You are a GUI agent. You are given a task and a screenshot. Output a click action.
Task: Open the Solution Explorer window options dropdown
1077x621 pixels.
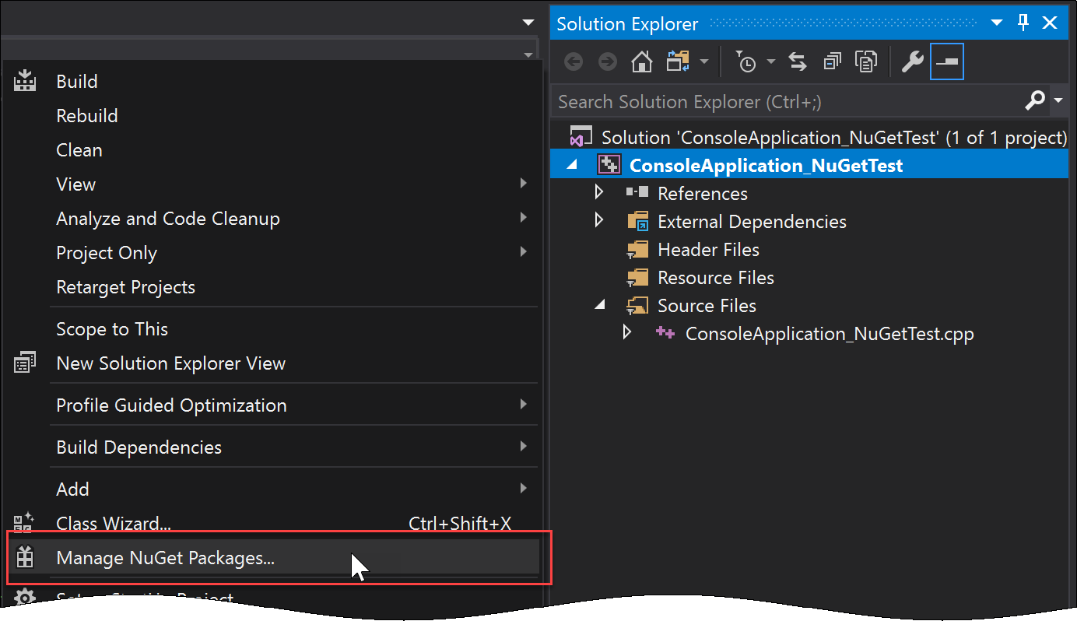point(997,23)
